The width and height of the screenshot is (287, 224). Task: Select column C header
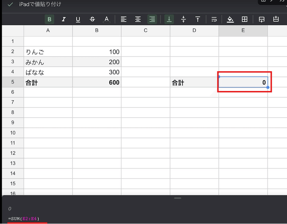pyautogui.click(x=146, y=31)
